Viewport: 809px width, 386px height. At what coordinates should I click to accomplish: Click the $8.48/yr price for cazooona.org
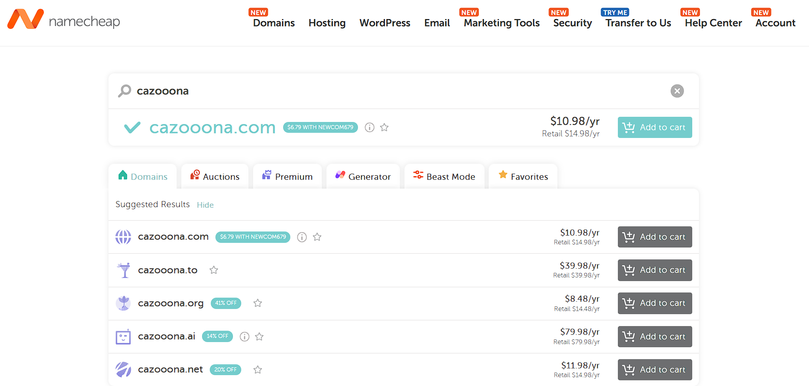click(582, 299)
